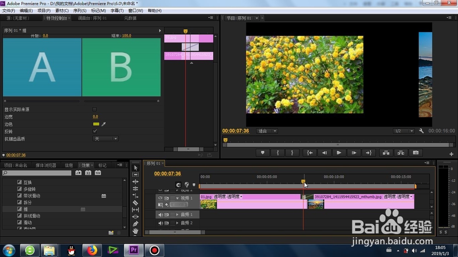
Task: Click the Extract button
Action: [x=401, y=153]
